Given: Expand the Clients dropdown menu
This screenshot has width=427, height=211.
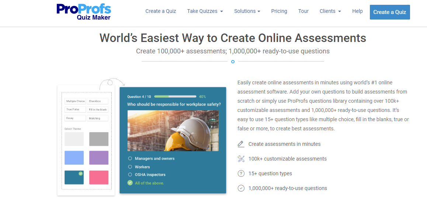Looking at the screenshot, I should tap(330, 11).
